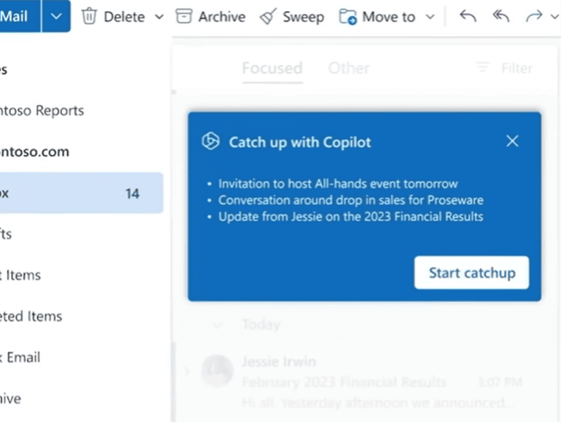Click the Jessie Irwin sender name
The height and width of the screenshot is (424, 564).
(279, 362)
